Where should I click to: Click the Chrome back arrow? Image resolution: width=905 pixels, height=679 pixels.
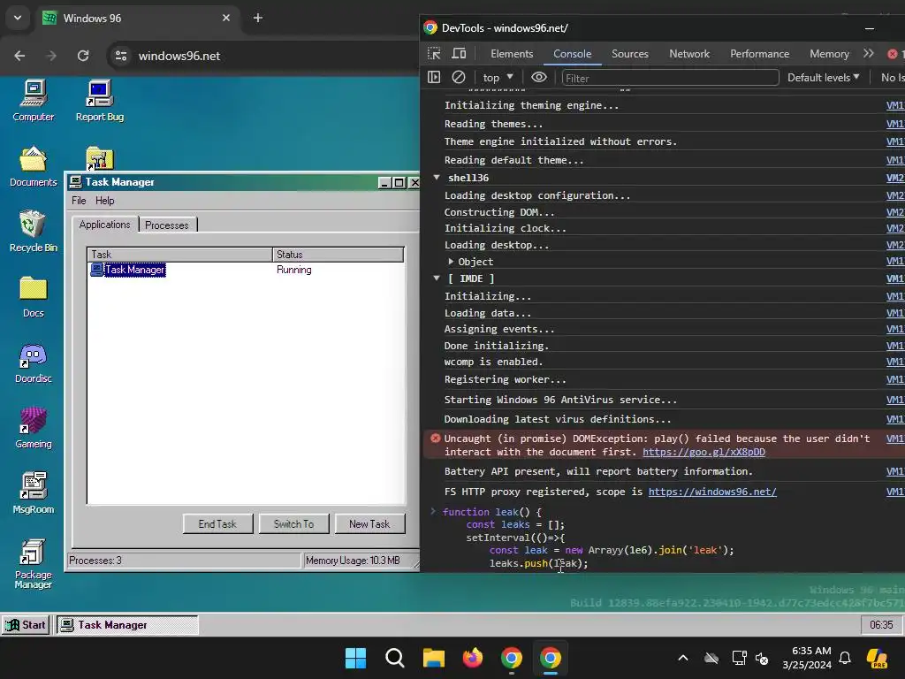[19, 56]
